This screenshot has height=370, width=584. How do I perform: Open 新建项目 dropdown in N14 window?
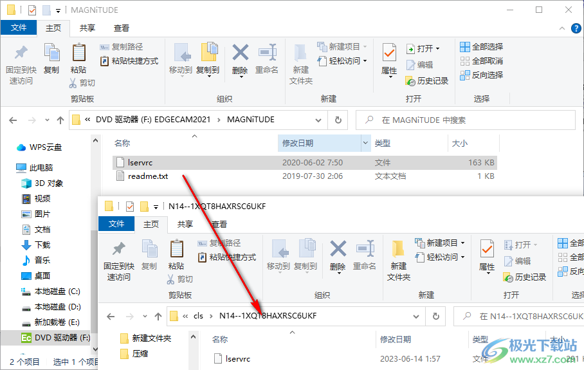pyautogui.click(x=462, y=243)
